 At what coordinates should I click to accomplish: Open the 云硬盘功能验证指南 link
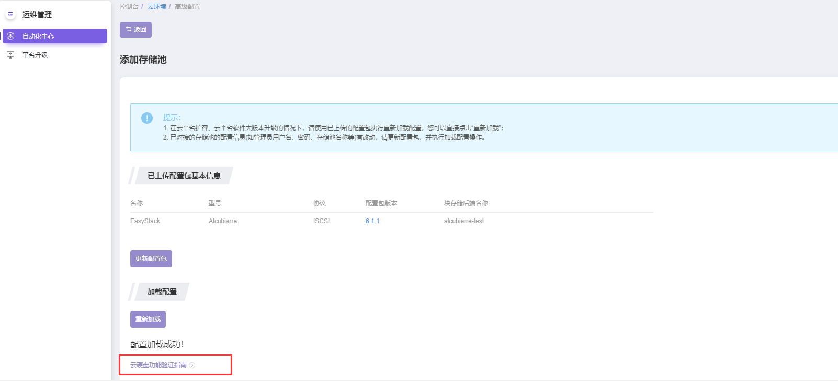(x=158, y=365)
